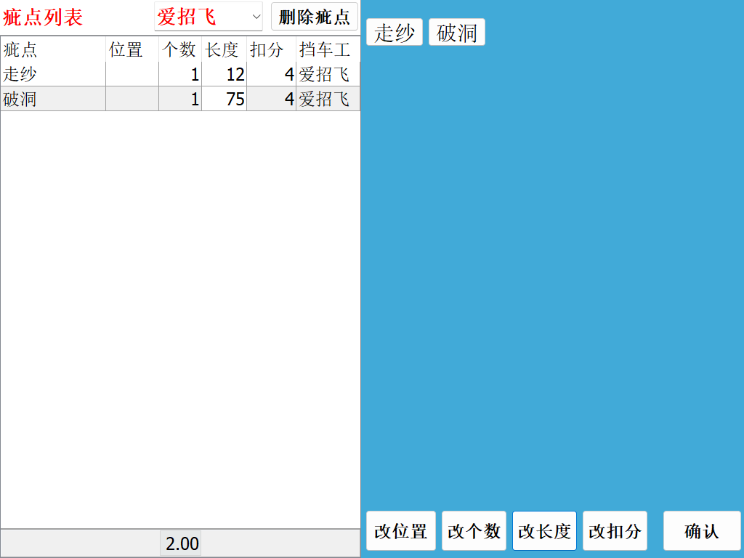Click the 长度 column header
Screen dimensions: 744x558
point(222,49)
